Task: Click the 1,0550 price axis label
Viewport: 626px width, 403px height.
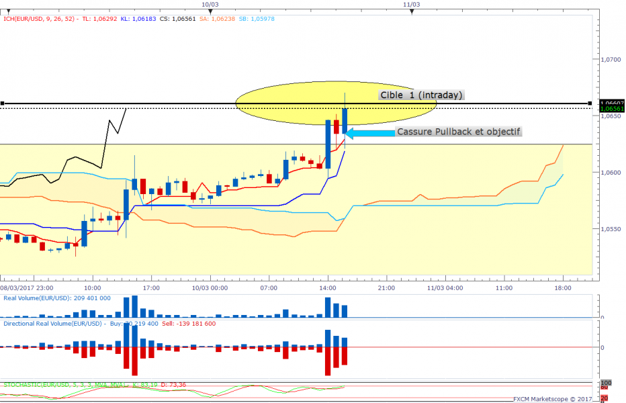Action: (x=611, y=229)
